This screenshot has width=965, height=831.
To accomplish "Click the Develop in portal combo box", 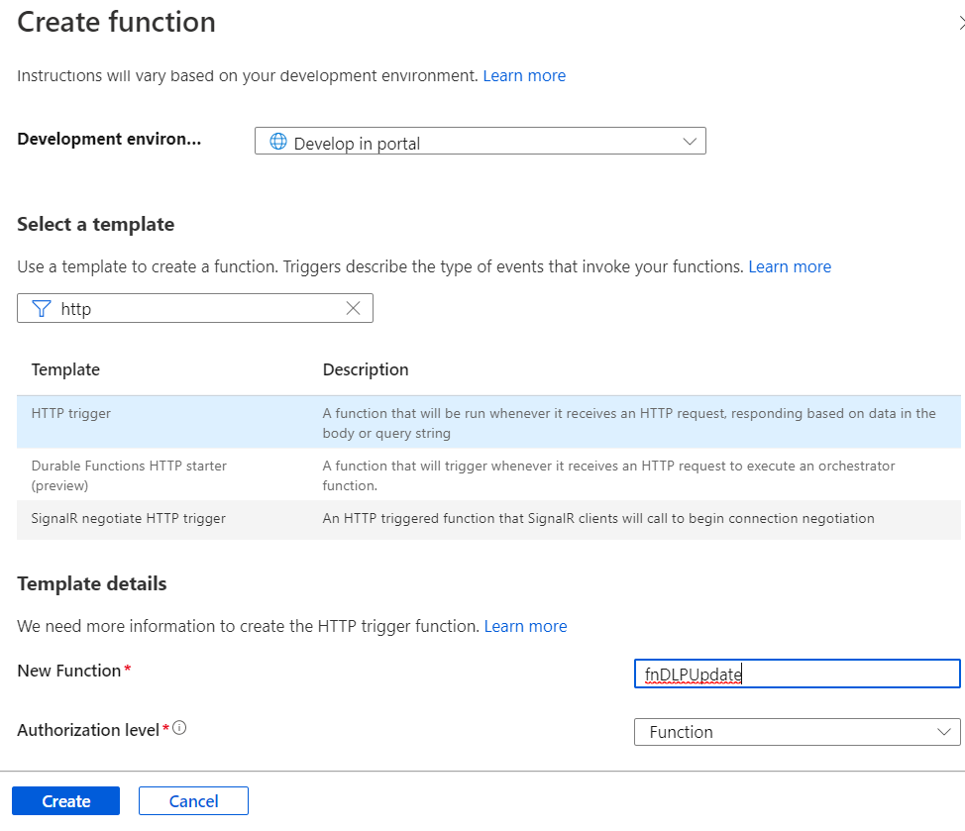I will [481, 142].
